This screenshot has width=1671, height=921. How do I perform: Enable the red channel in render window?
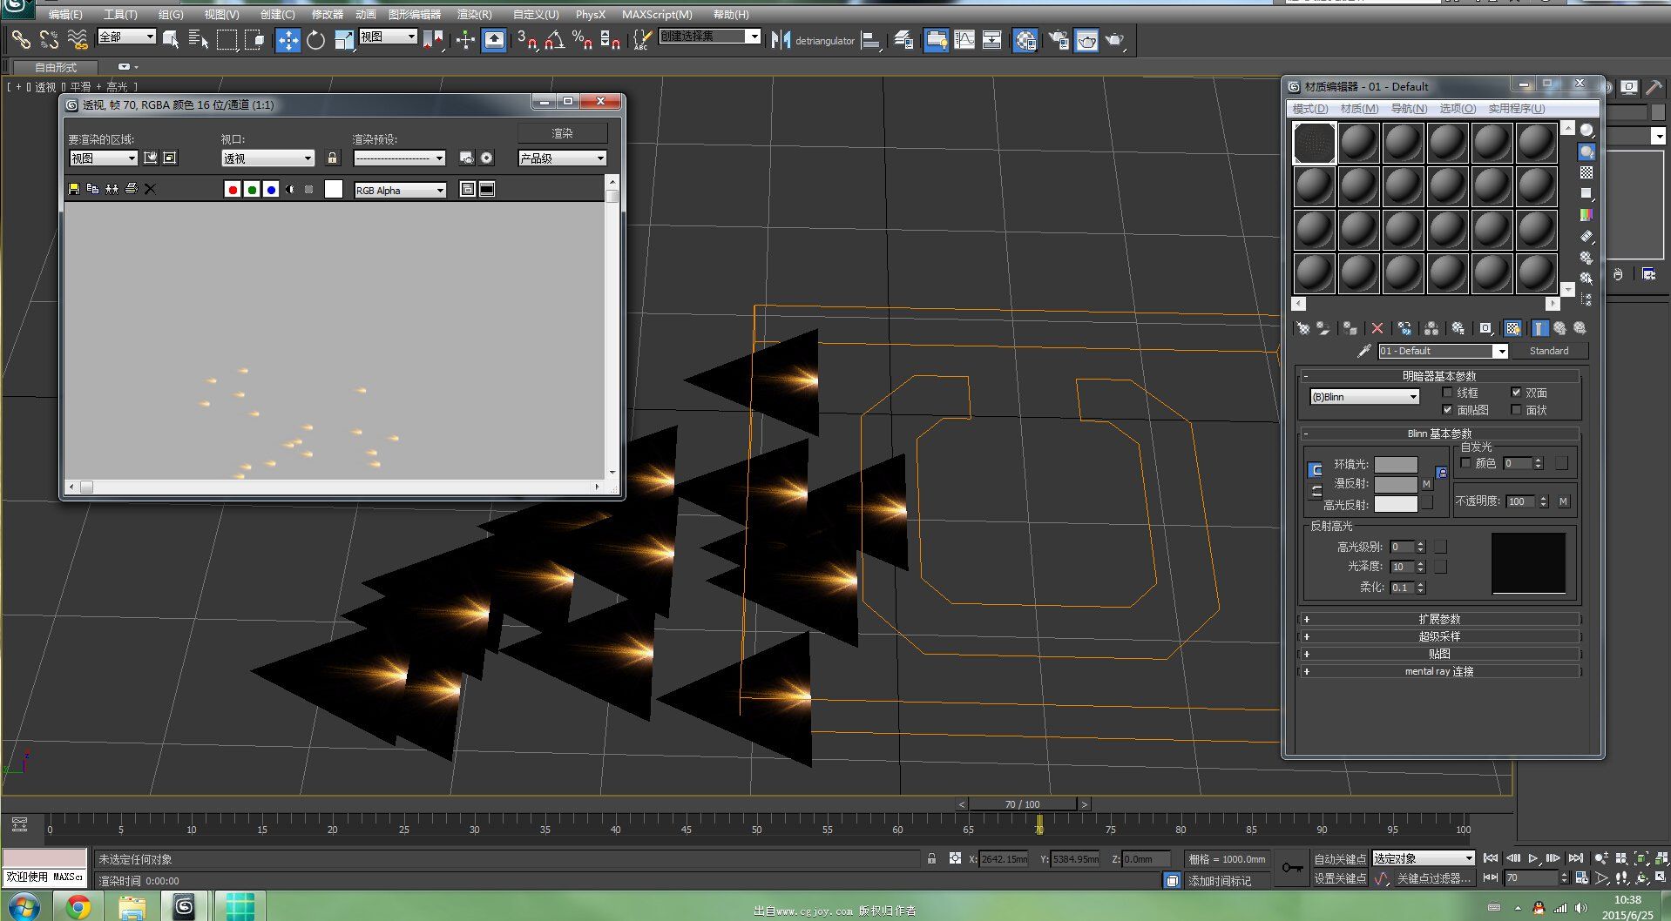tap(233, 190)
